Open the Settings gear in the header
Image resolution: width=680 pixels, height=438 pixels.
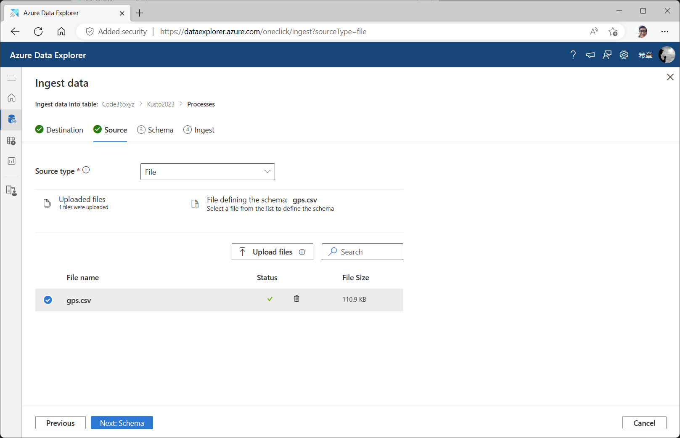click(x=624, y=55)
